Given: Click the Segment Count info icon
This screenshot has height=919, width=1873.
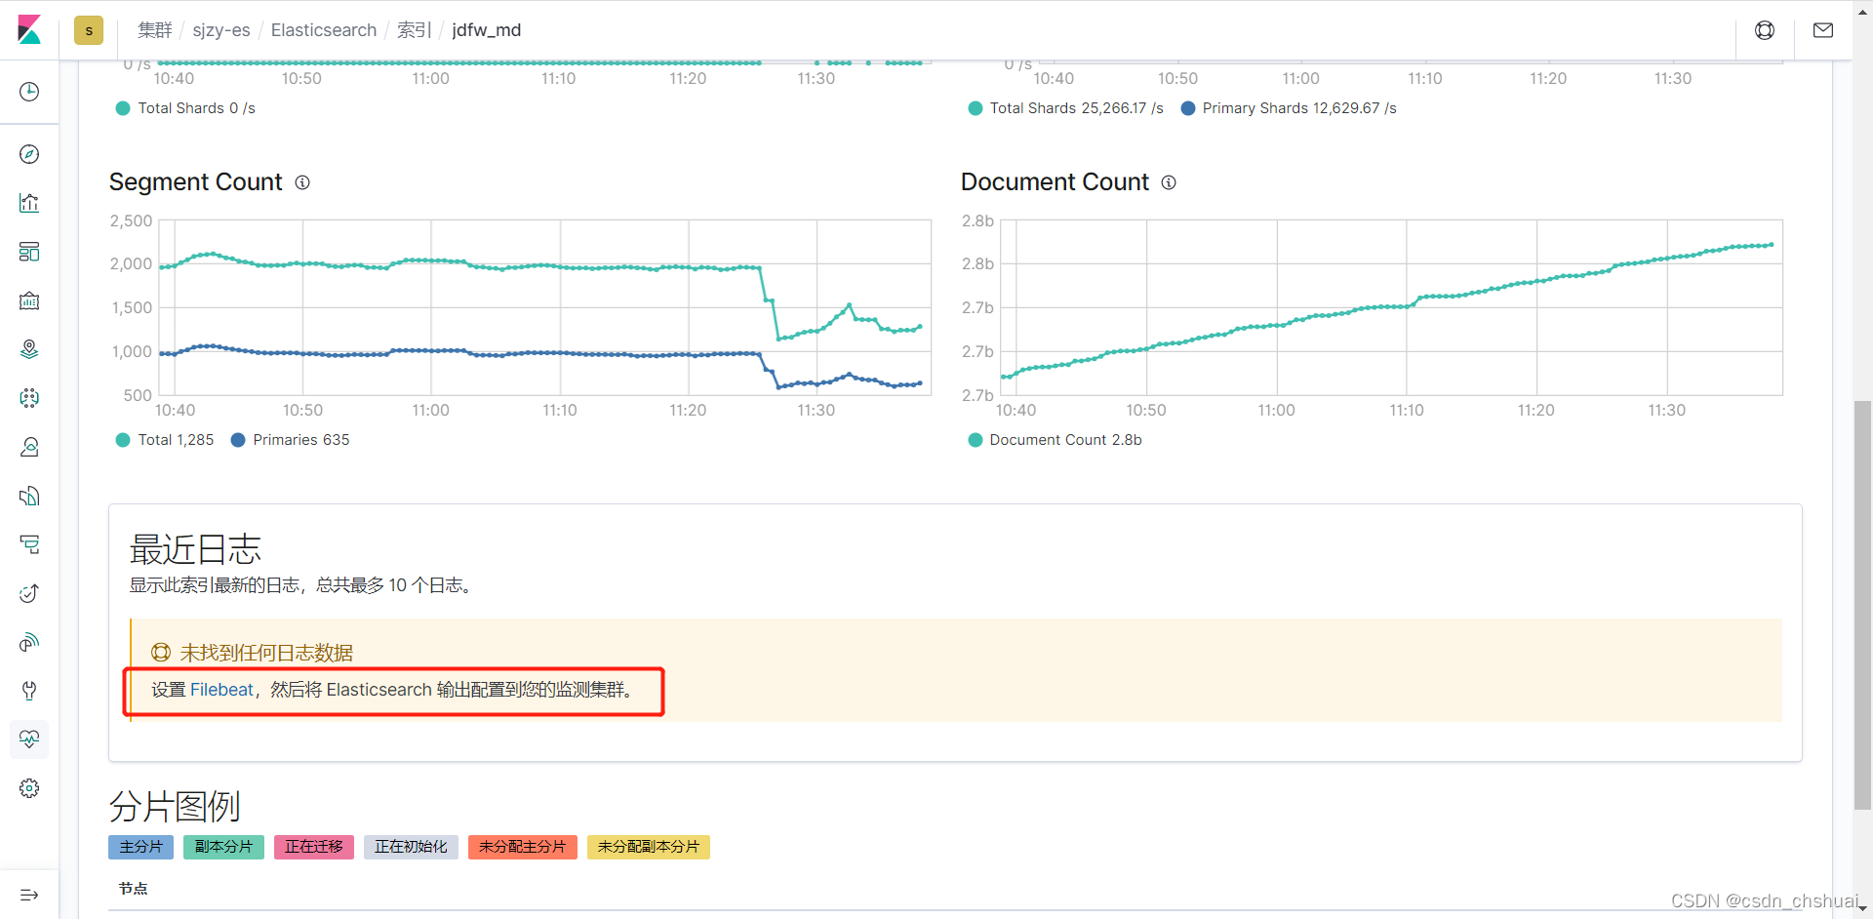Looking at the screenshot, I should click(302, 182).
